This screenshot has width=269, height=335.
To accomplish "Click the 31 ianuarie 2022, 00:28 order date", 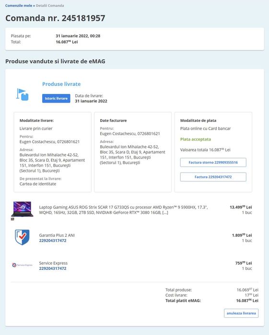I will click(78, 36).
